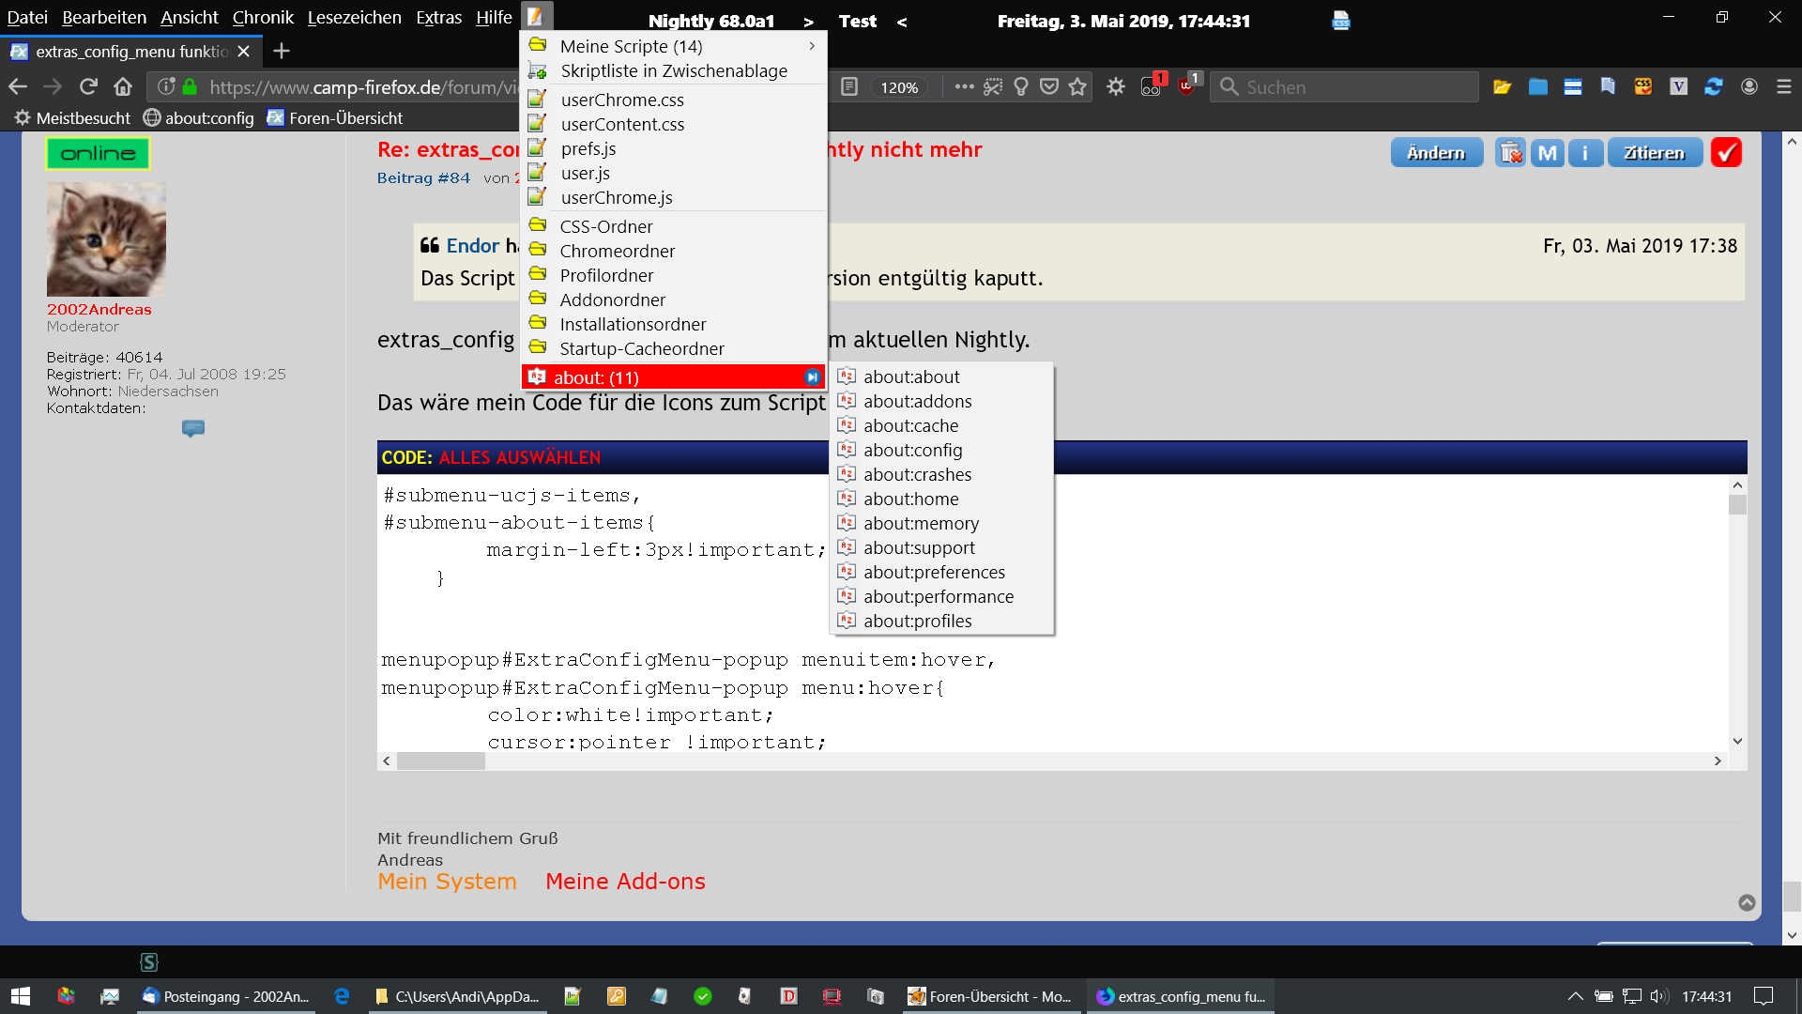Image resolution: width=1802 pixels, height=1014 pixels.
Task: Click the delete post trash icon
Action: point(1510,153)
